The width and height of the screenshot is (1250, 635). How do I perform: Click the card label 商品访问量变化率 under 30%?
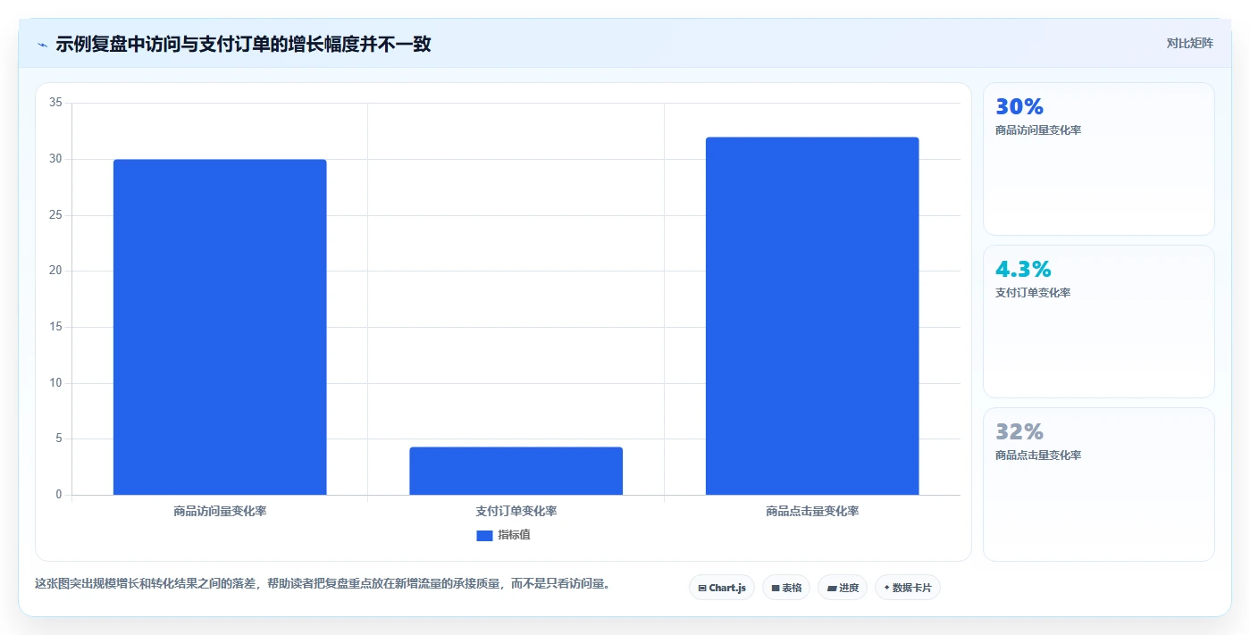(x=1038, y=130)
